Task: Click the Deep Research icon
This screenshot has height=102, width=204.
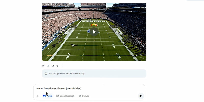Action: 57,96
